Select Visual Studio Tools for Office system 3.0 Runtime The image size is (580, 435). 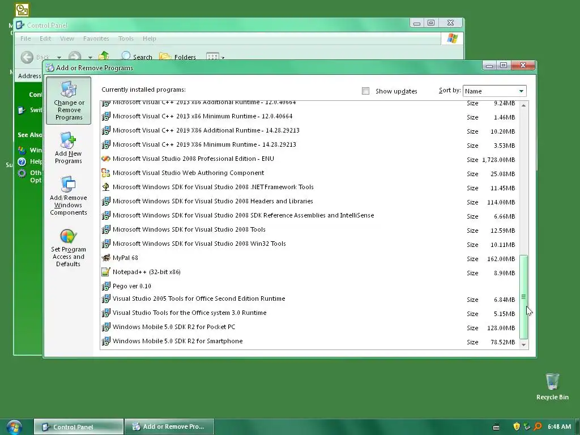pos(189,313)
